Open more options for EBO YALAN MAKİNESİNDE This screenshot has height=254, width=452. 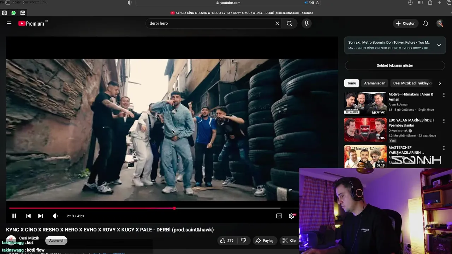(x=444, y=121)
